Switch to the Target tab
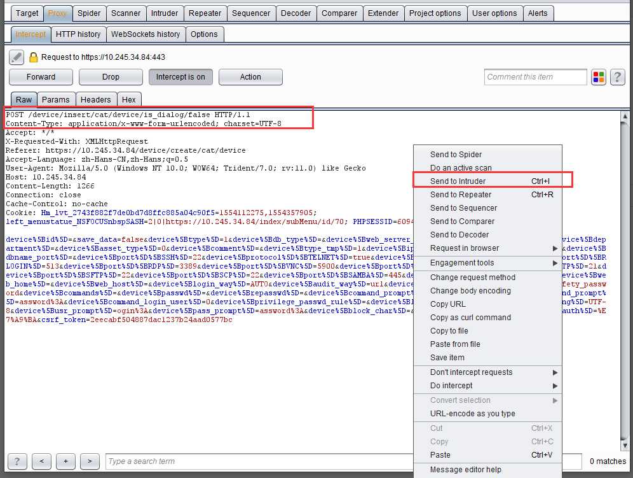The width and height of the screenshot is (633, 478). (27, 13)
